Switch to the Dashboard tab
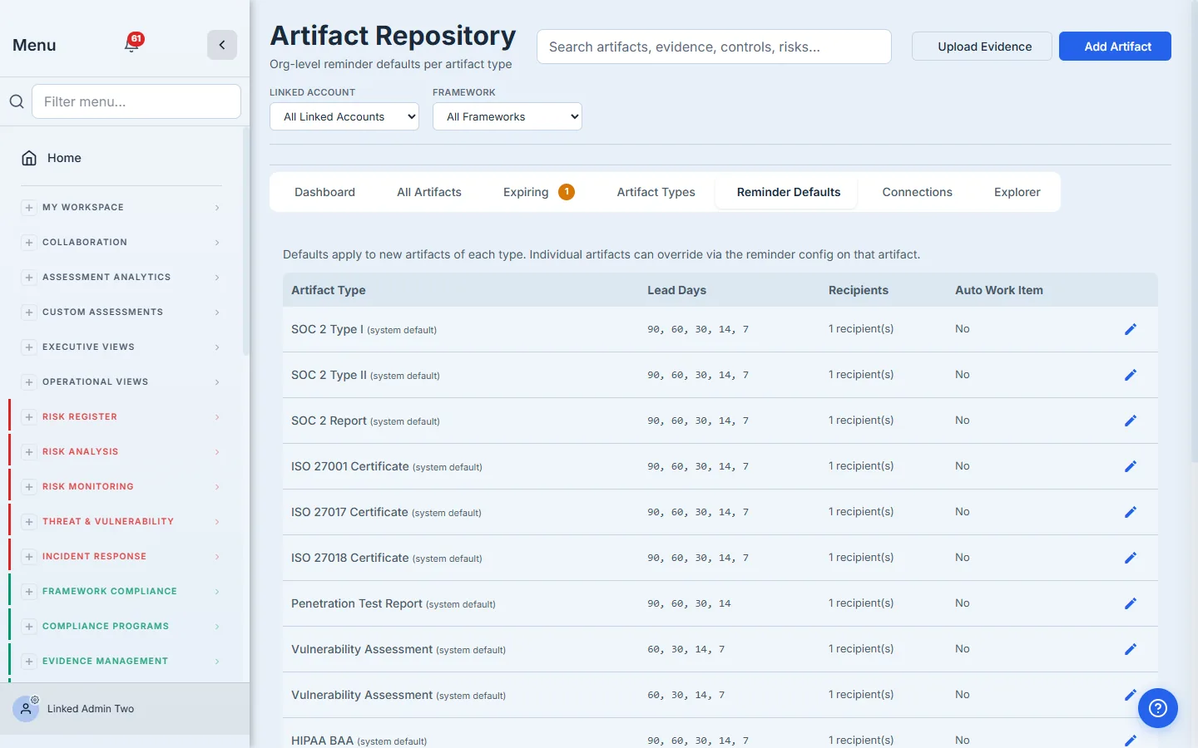This screenshot has width=1198, height=748. [x=324, y=192]
